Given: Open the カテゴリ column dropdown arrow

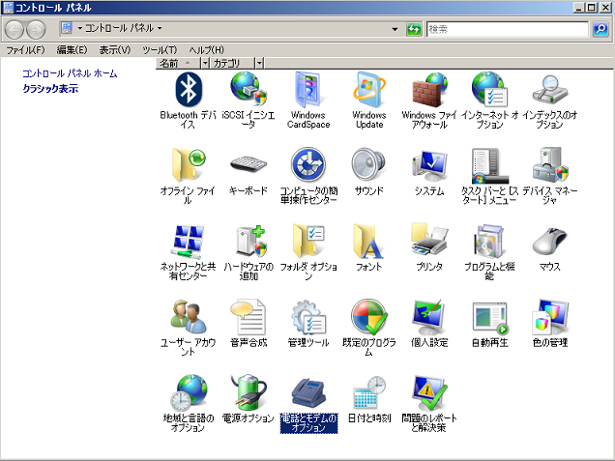Looking at the screenshot, I should pos(259,63).
